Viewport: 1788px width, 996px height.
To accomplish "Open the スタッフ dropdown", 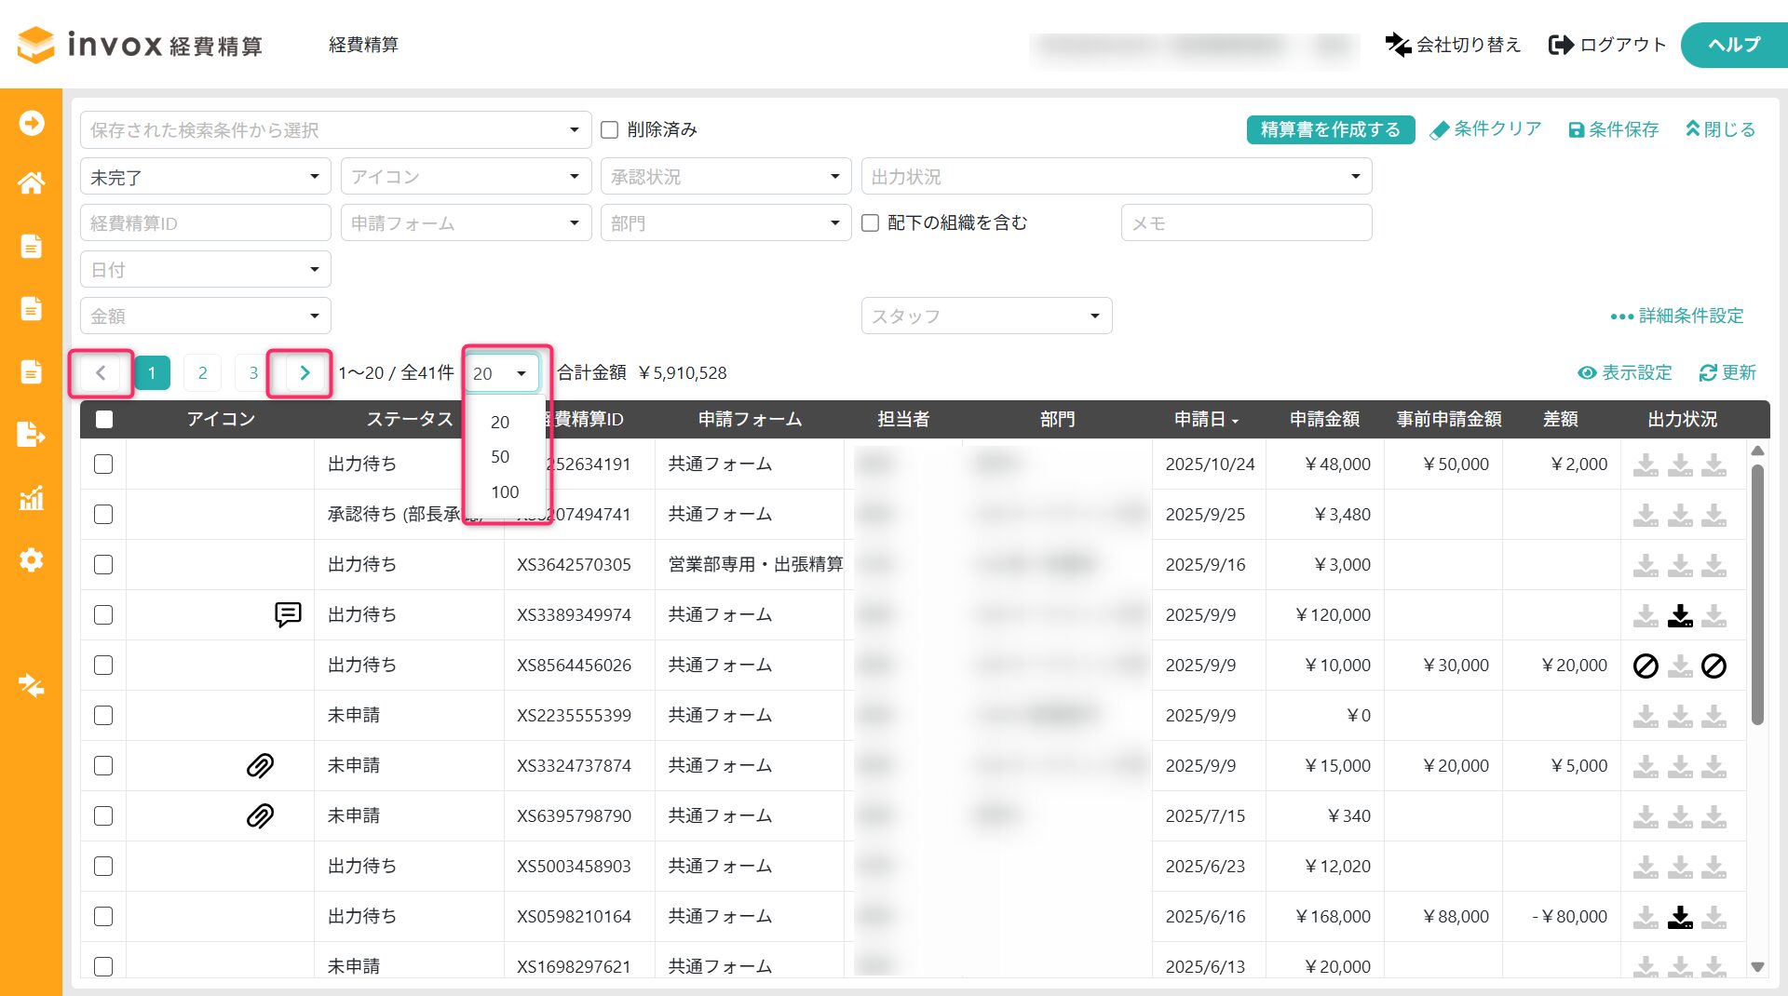I will click(x=986, y=316).
